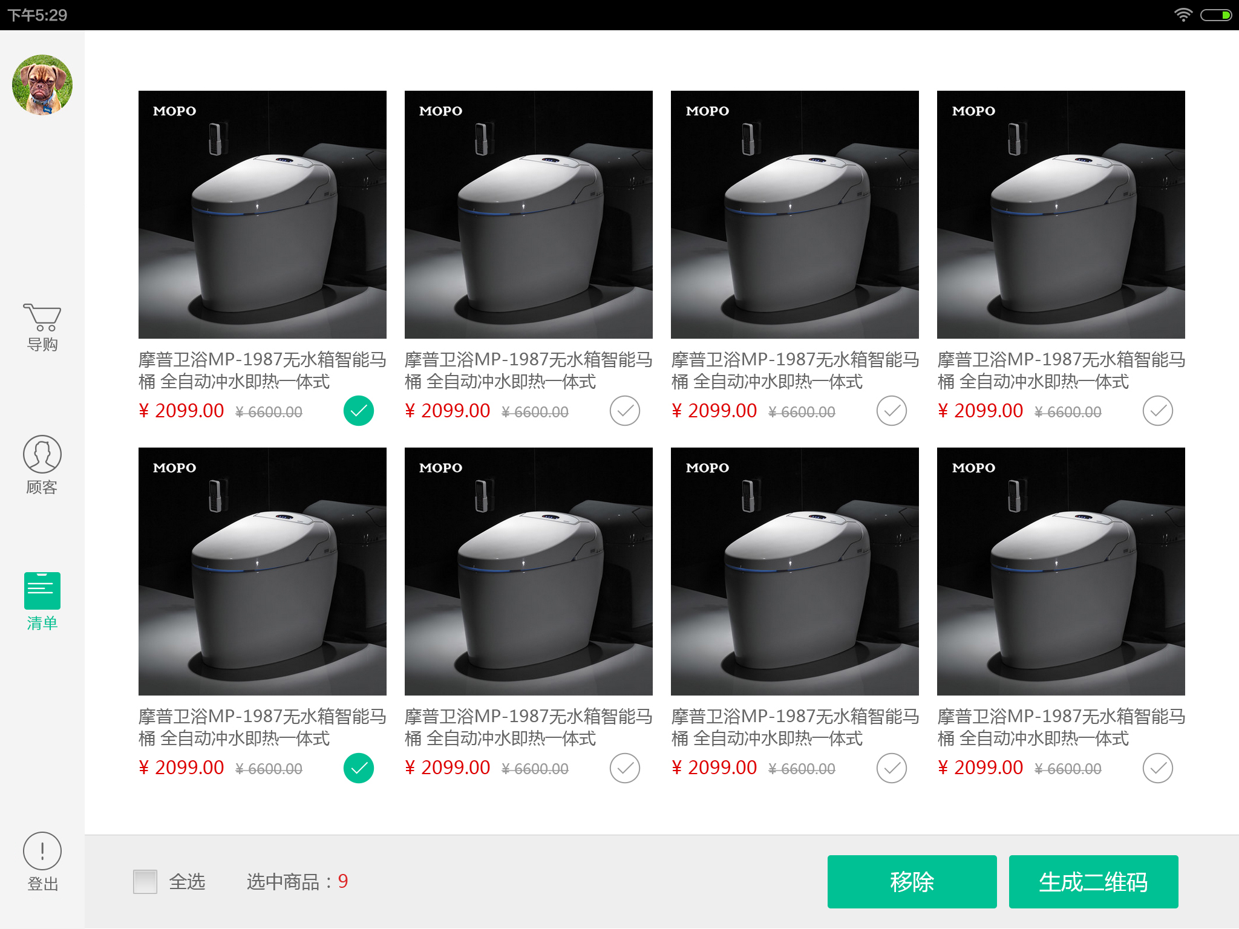1239x929 pixels.
Task: Click product title under fourth bottom-row image
Action: [1061, 728]
